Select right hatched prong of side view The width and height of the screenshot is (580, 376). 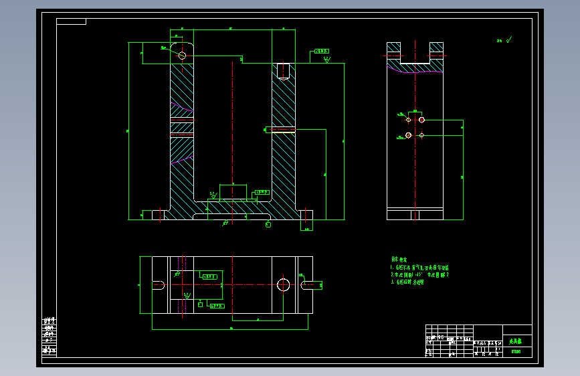tap(436, 53)
